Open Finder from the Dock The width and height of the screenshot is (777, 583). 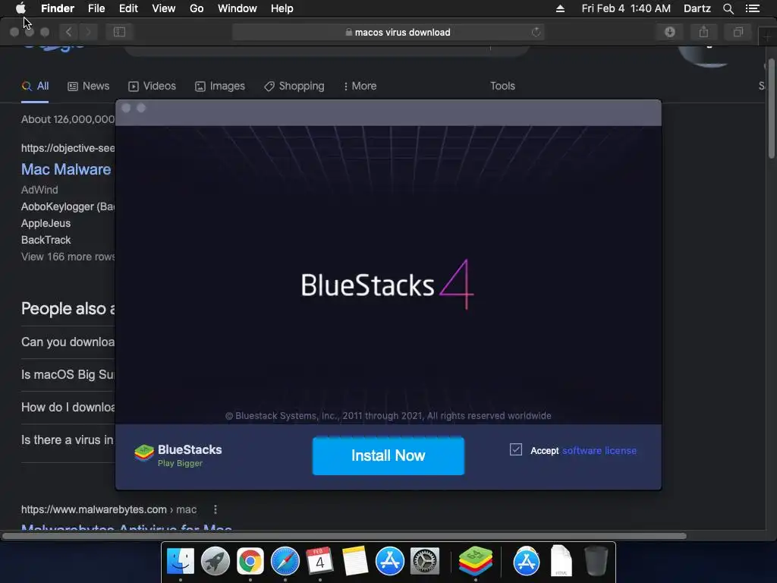[181, 561]
